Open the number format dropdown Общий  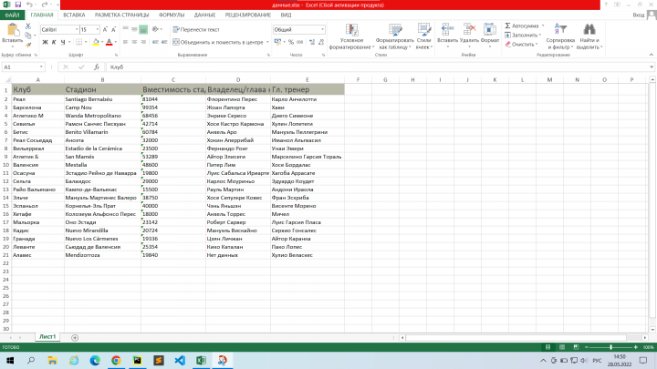(x=322, y=30)
